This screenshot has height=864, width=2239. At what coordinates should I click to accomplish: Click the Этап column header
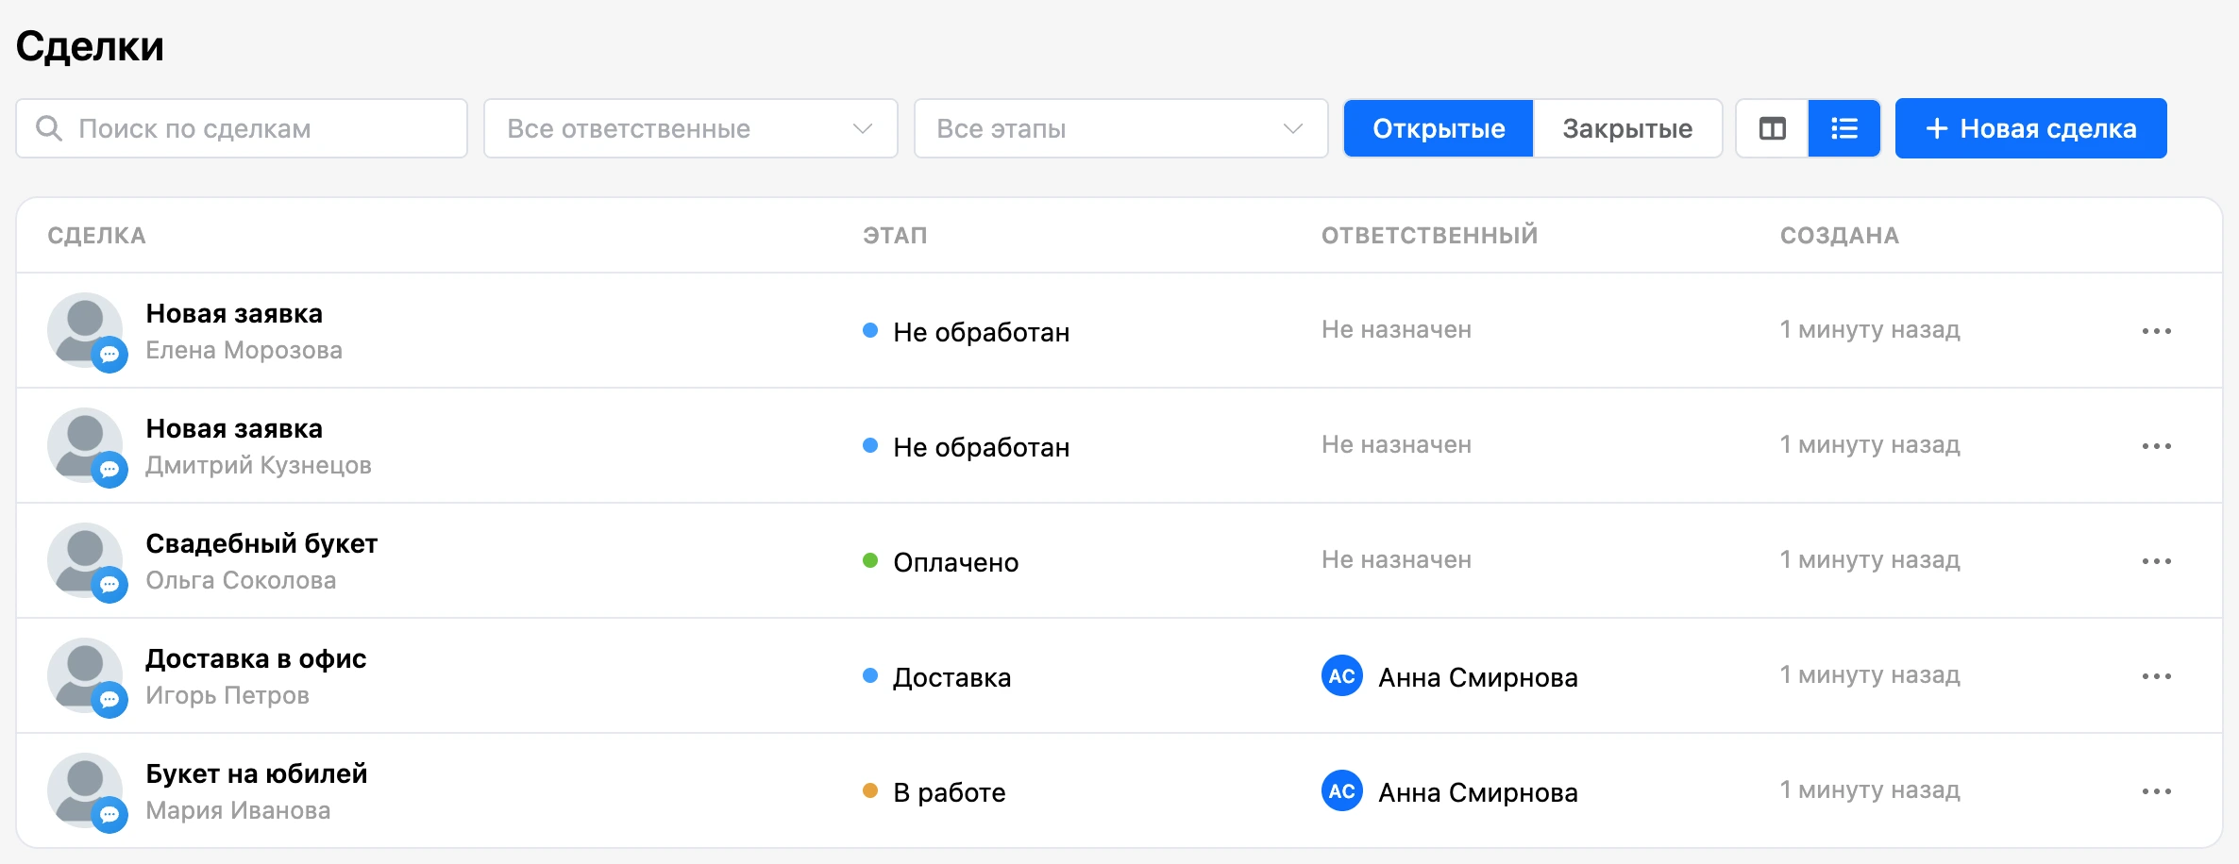tap(895, 236)
